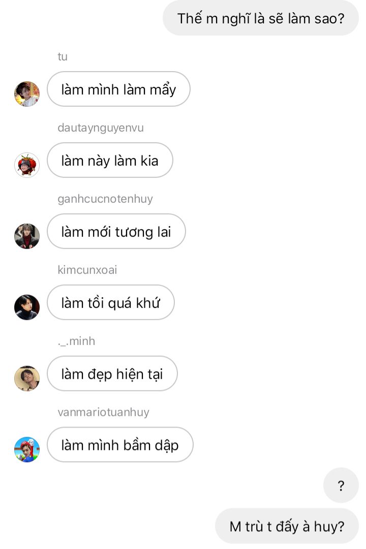Tap the 'làm tồi quá khứ' bubble
The width and height of the screenshot is (366, 549).
(110, 302)
